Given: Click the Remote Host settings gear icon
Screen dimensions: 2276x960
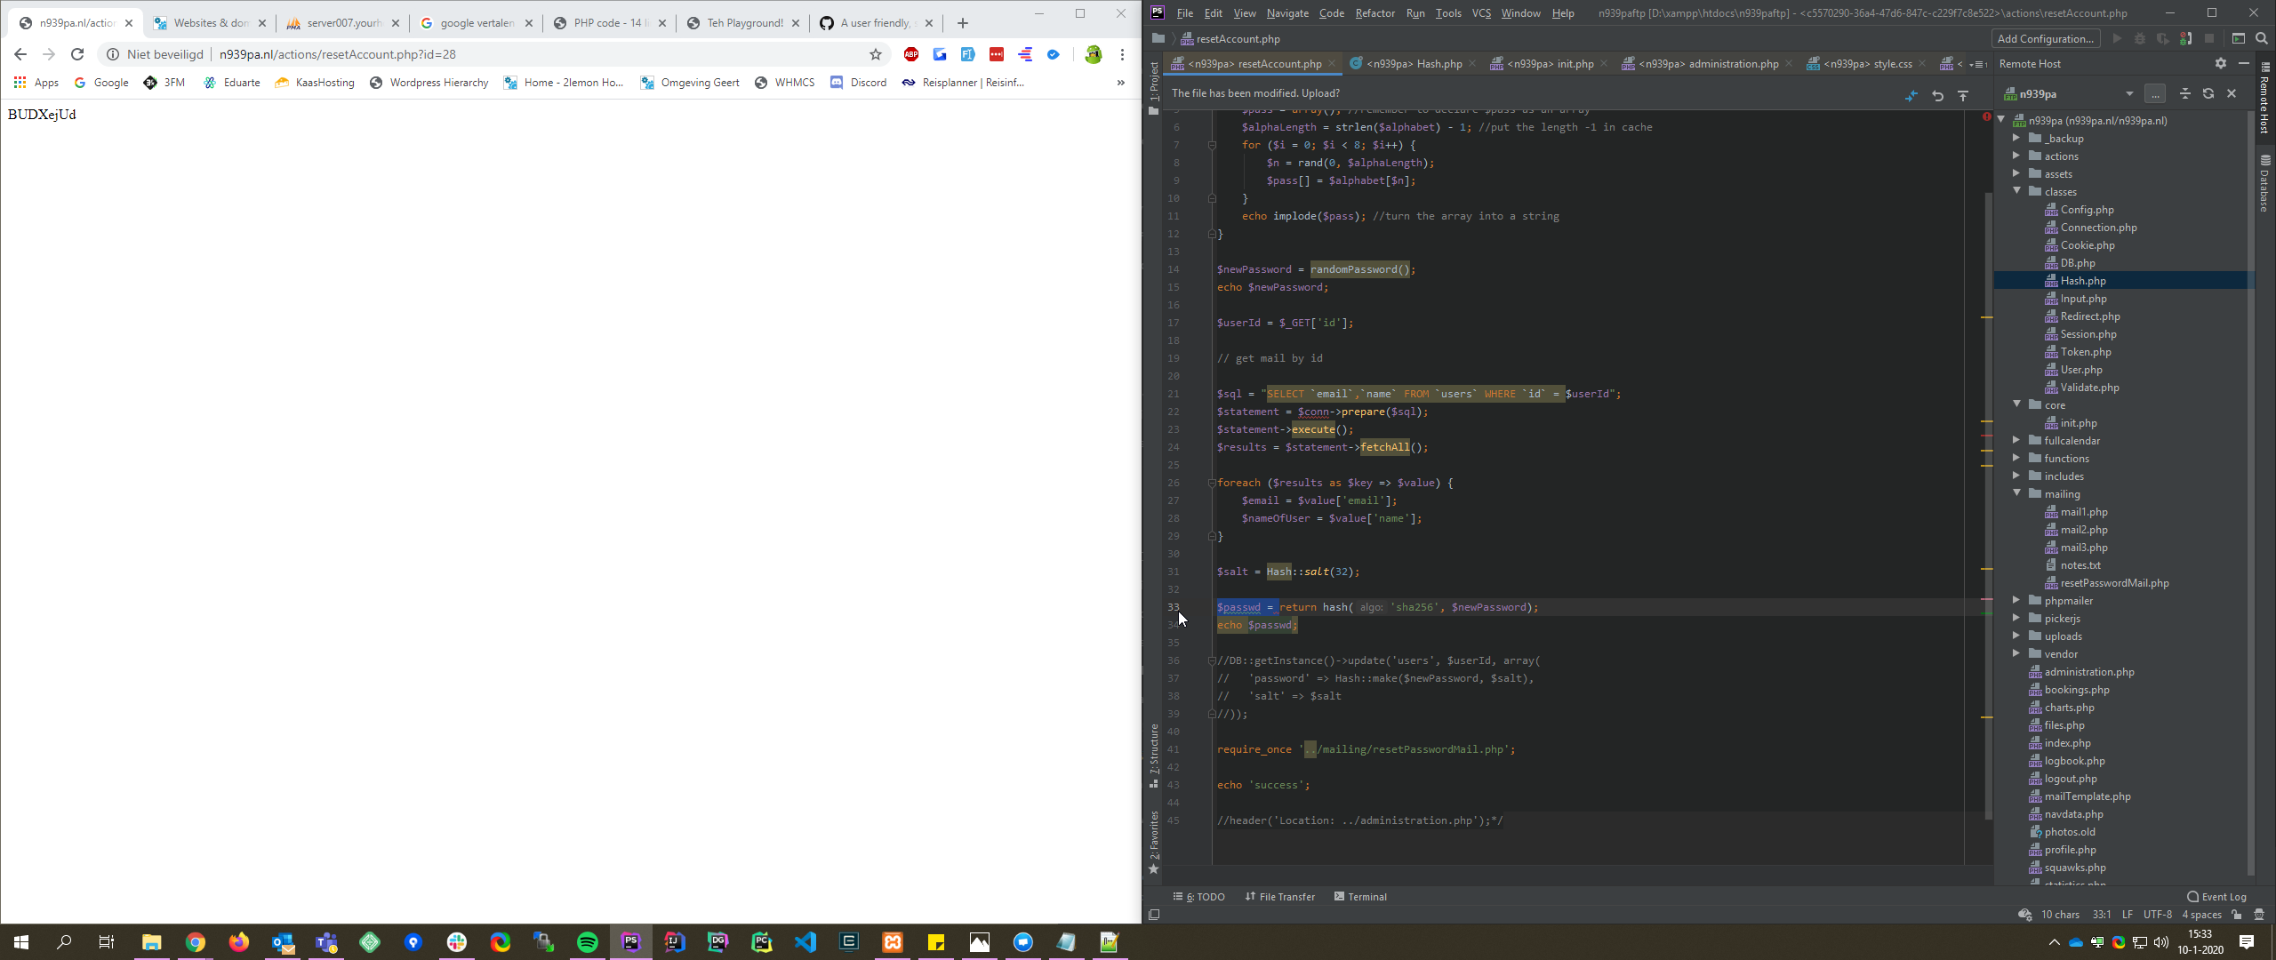Looking at the screenshot, I should [2220, 63].
